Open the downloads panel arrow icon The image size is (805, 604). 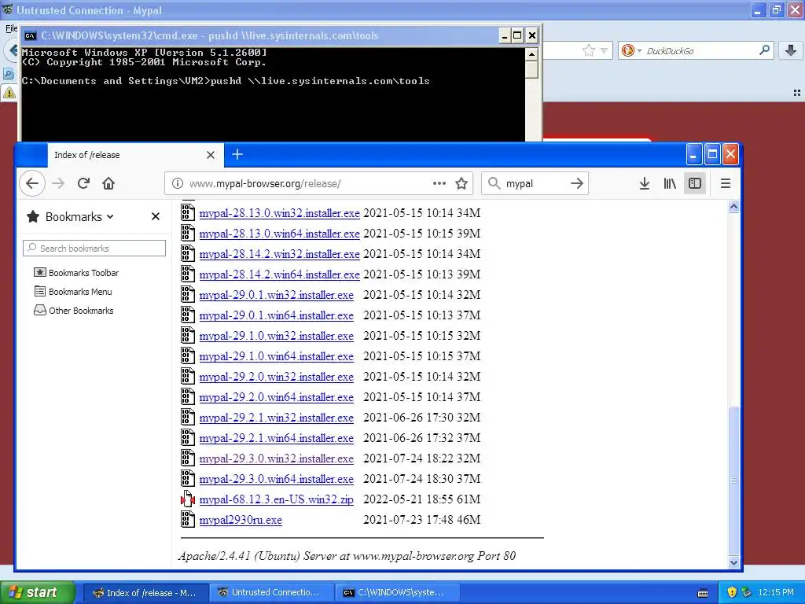pyautogui.click(x=645, y=183)
